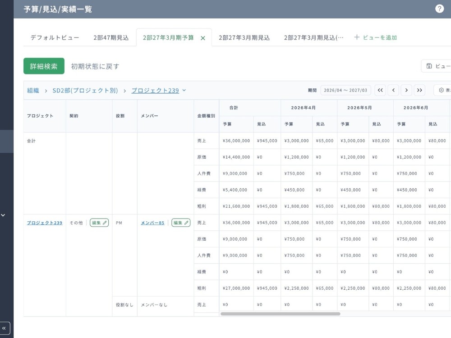Open the help question mark icon

(x=439, y=9)
